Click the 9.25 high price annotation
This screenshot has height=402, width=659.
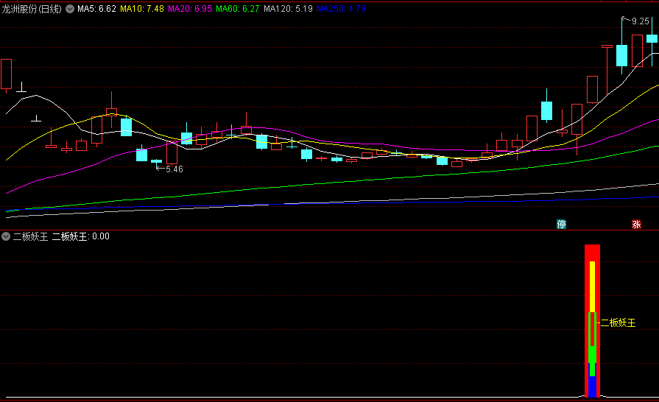[641, 21]
